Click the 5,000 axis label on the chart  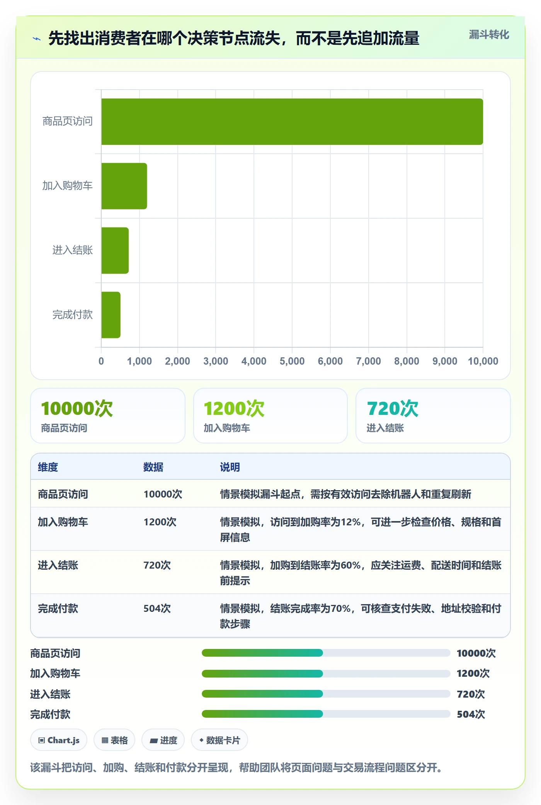(292, 361)
